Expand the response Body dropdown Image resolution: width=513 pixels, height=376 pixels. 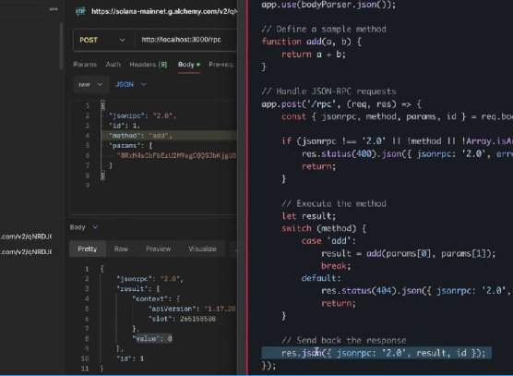point(83,227)
